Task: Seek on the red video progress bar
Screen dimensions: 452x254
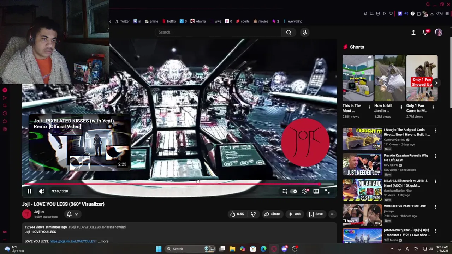Action: 179,184
